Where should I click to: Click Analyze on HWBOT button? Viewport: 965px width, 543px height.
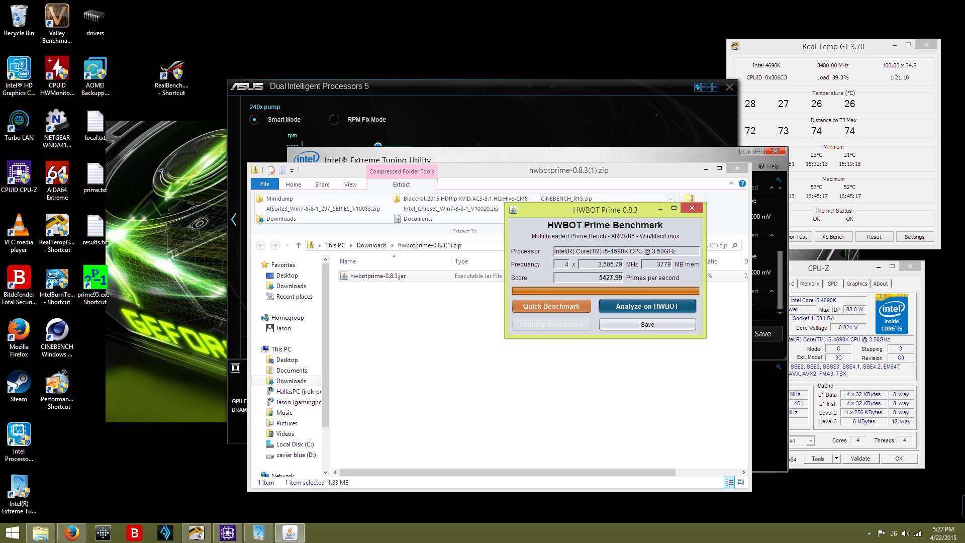tap(647, 306)
